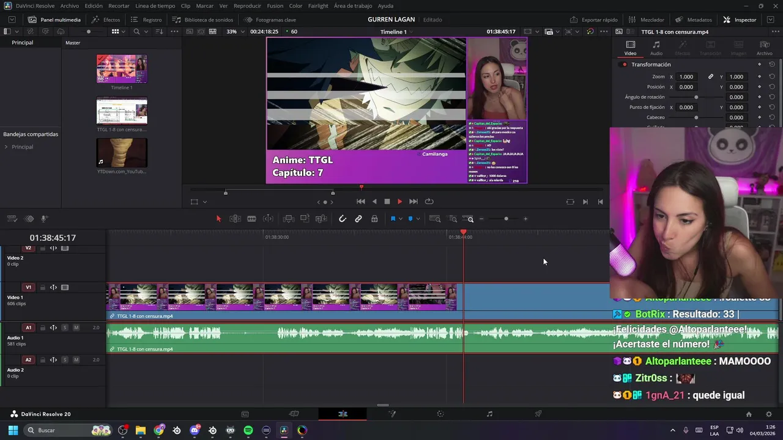Zoom in timeline with plus button
This screenshot has width=783, height=440.
click(525, 219)
